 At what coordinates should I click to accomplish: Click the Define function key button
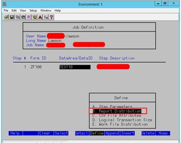tap(97, 133)
